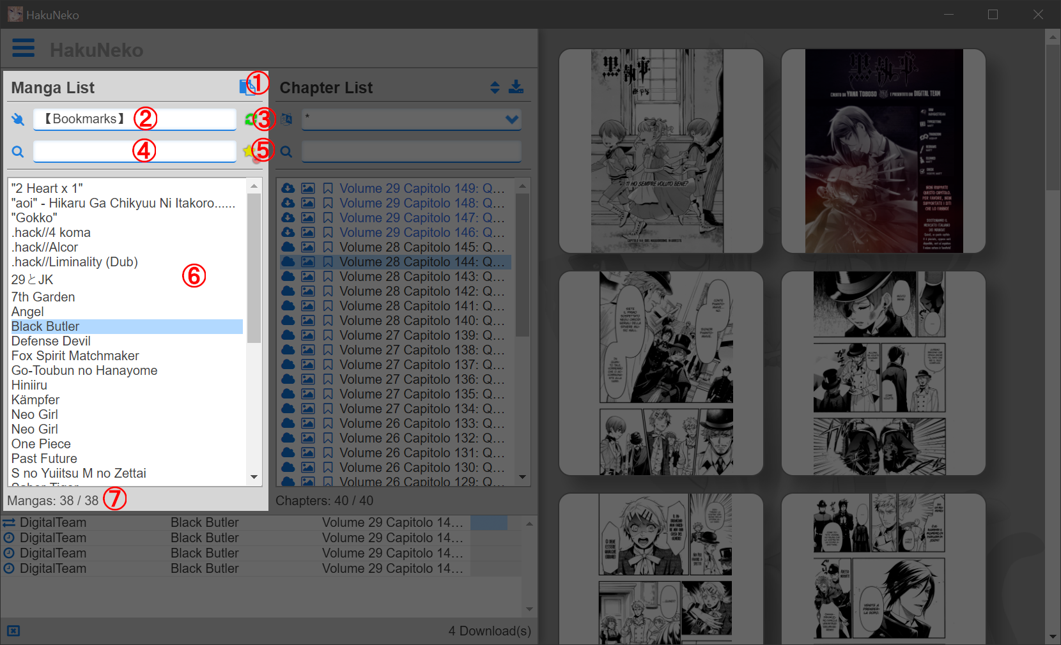
Task: Click the chapter list vertical scrollbar thumb
Action: (x=522, y=265)
